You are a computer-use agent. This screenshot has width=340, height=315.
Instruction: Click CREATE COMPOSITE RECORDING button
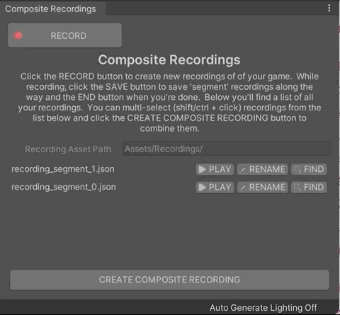point(169,280)
